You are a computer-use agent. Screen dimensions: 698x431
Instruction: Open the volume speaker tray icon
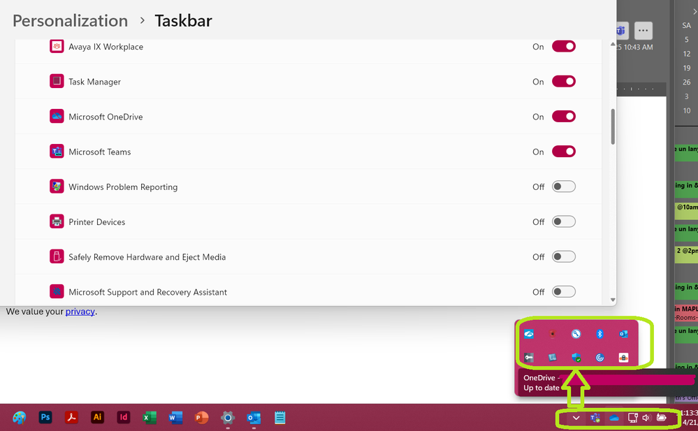646,418
